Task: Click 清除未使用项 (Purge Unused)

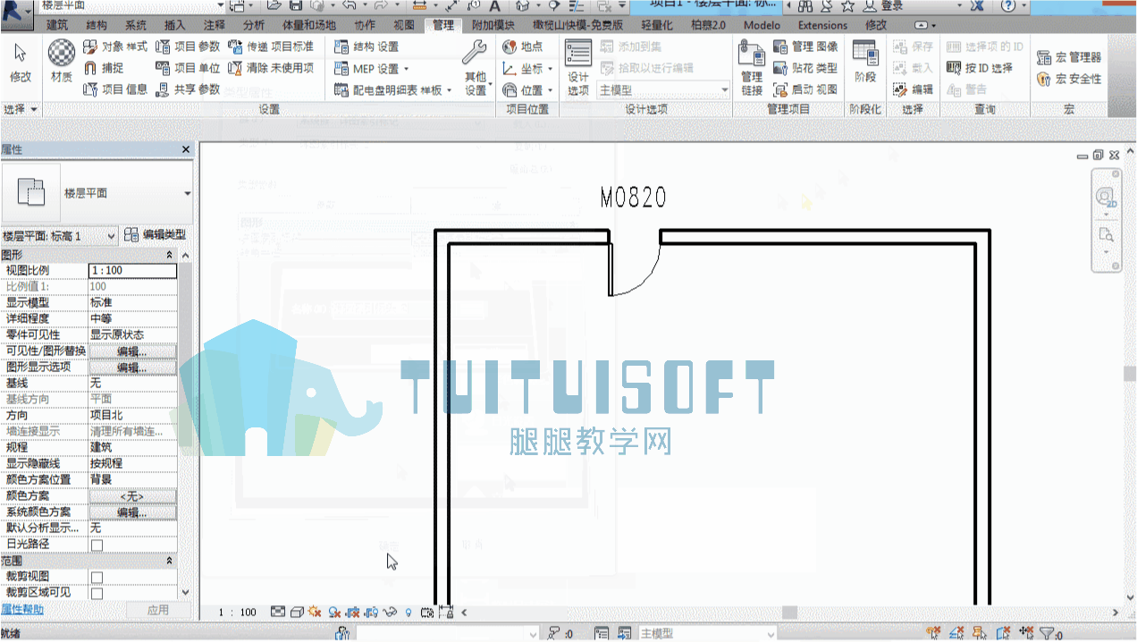Action: point(271,68)
